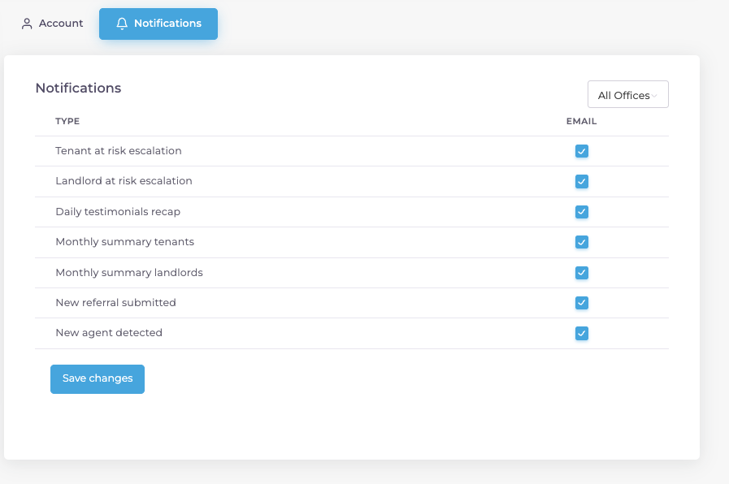Click the Save changes button

click(98, 379)
